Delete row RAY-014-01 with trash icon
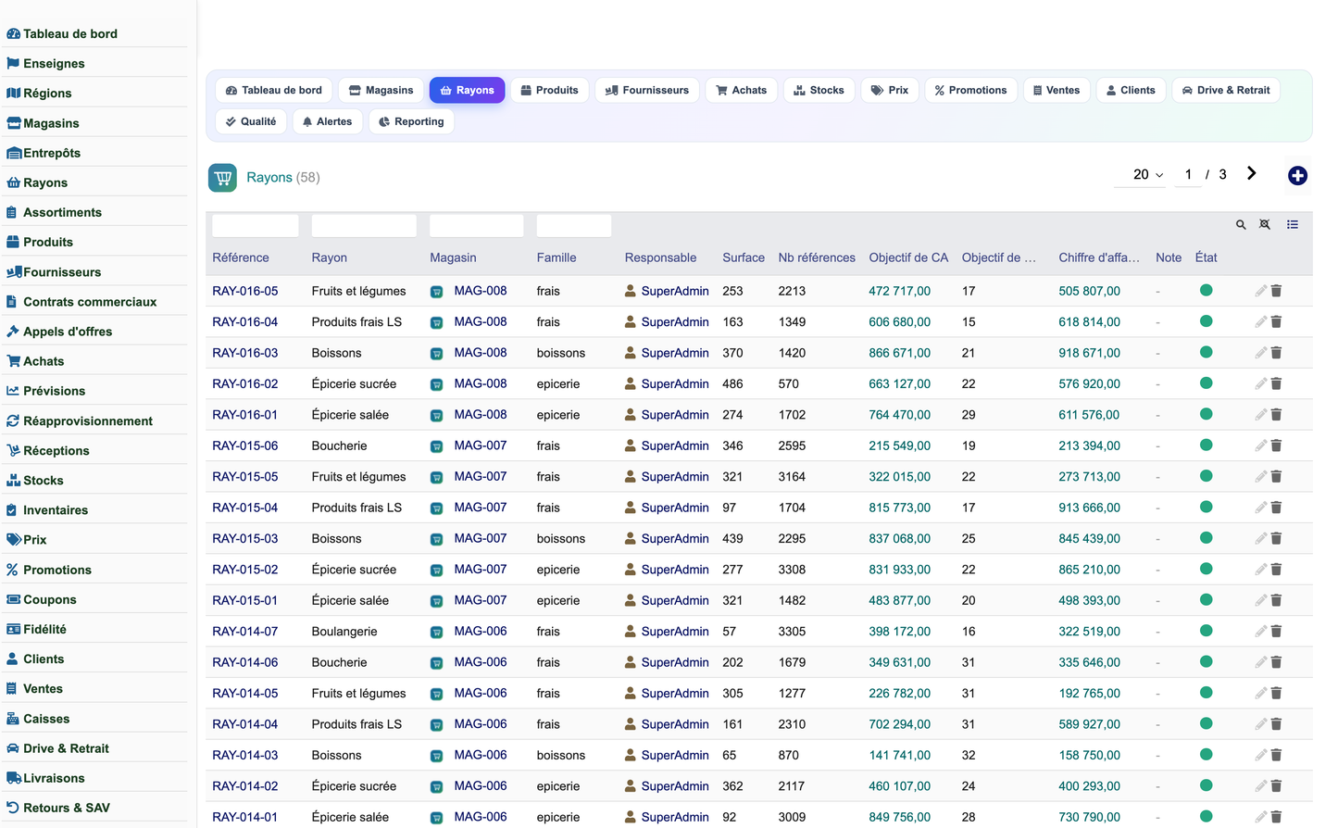 1276,817
